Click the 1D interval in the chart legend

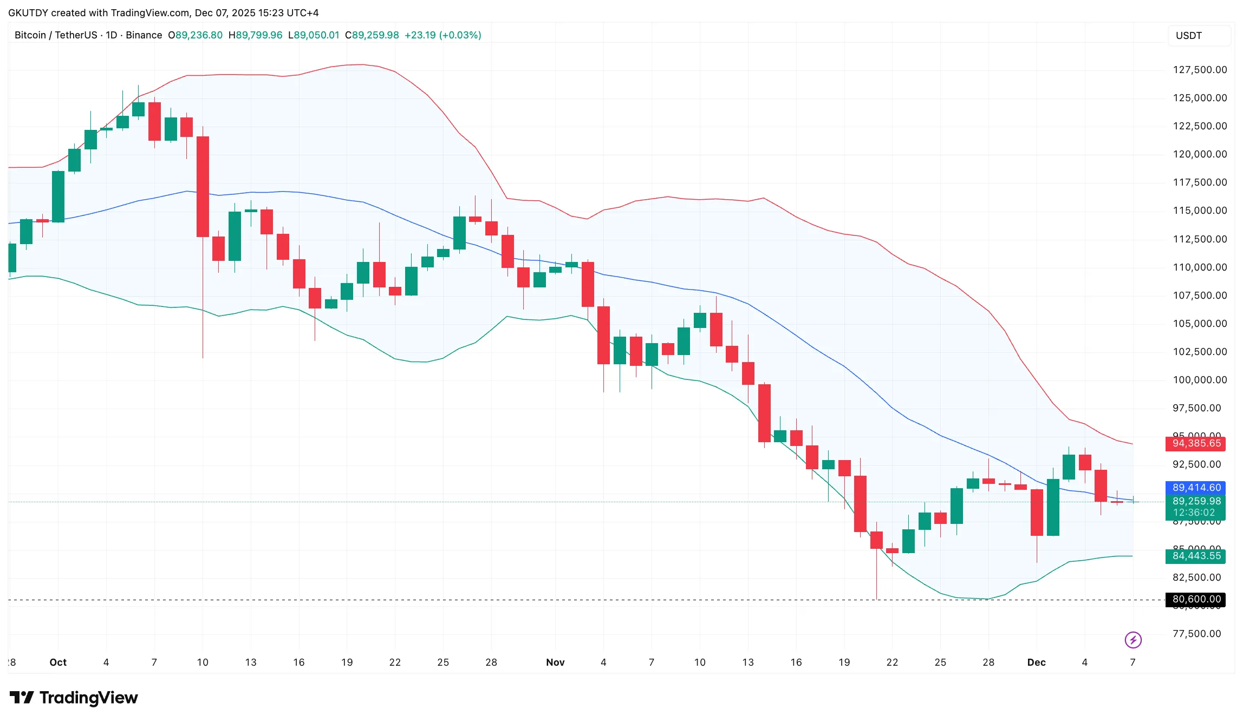point(112,35)
